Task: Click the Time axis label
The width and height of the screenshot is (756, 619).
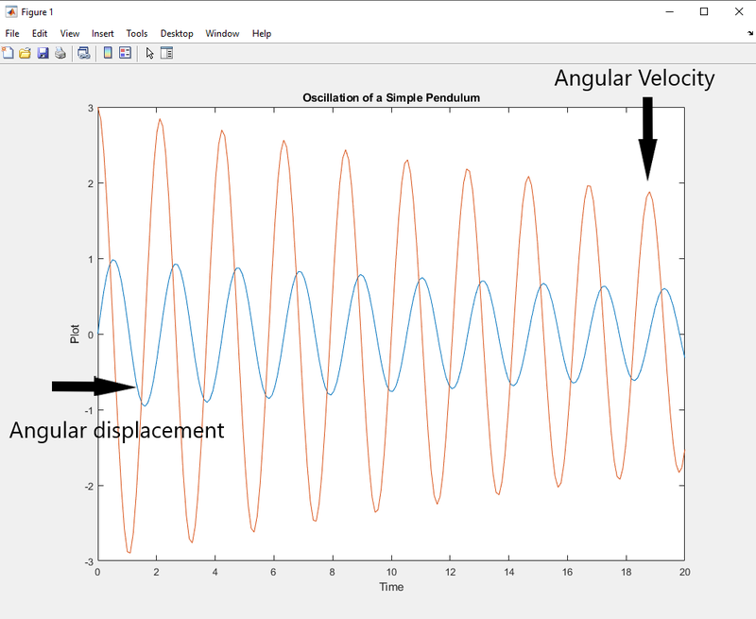Action: pos(391,586)
